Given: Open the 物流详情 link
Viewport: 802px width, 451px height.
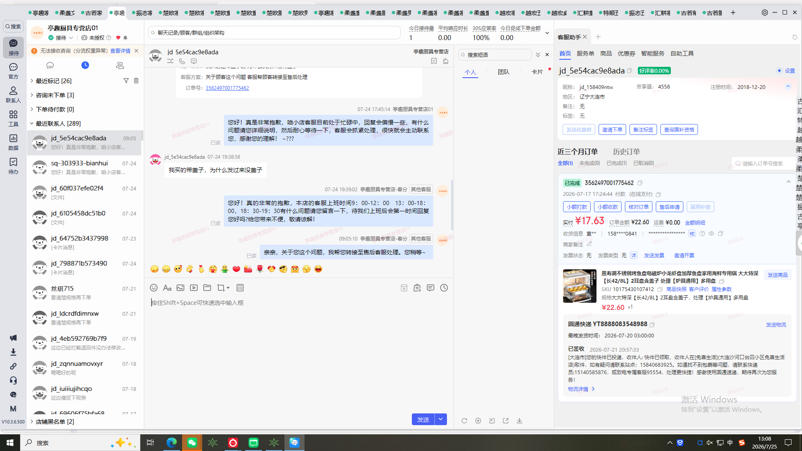Looking at the screenshot, I should click(581, 389).
